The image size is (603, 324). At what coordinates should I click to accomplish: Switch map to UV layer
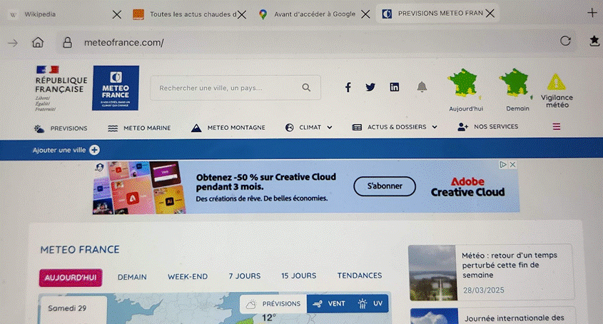pos(370,304)
